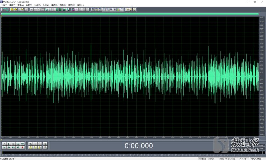Toggle the Pause button
Screen dimensions: 266x160
[13, 144]
